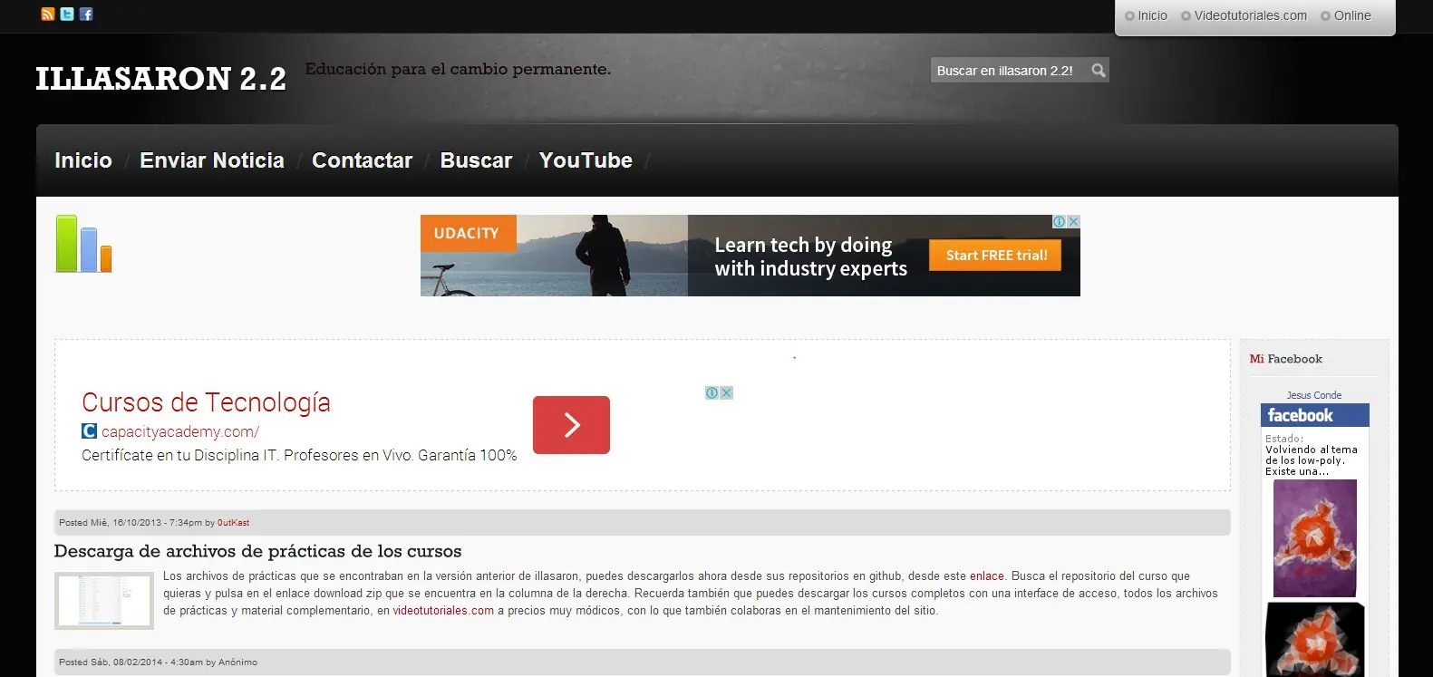
Task: Click the 'Mi Facebook' sidebar heading
Action: click(x=1285, y=359)
